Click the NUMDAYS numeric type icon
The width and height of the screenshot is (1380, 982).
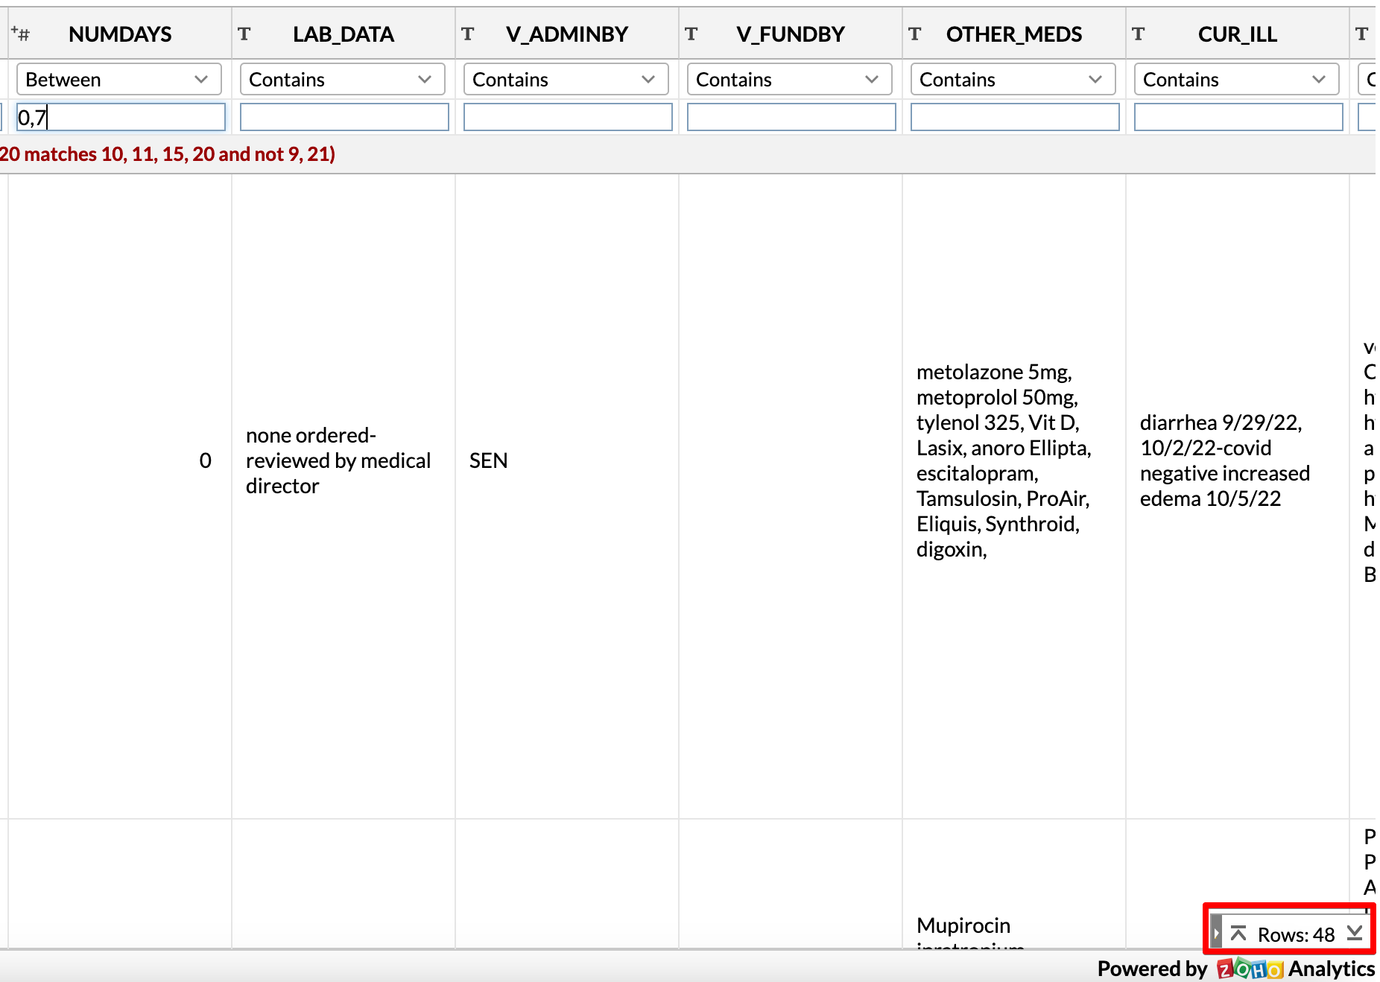(20, 34)
